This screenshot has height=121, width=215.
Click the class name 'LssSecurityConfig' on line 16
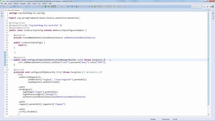[33, 30]
